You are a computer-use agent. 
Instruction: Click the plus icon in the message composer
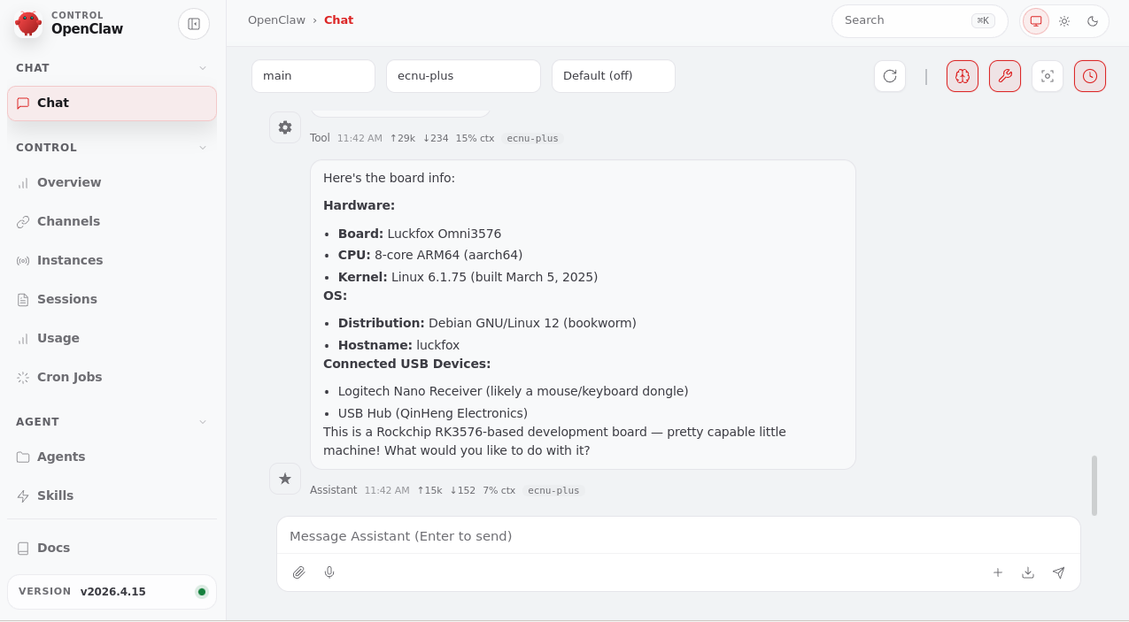[x=998, y=572]
